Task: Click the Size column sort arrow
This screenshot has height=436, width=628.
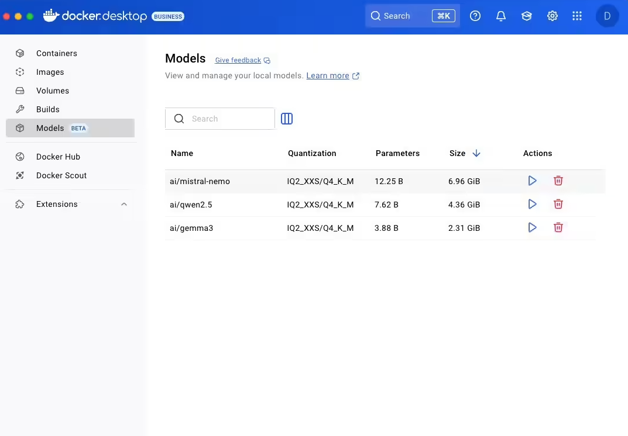Action: (476, 153)
